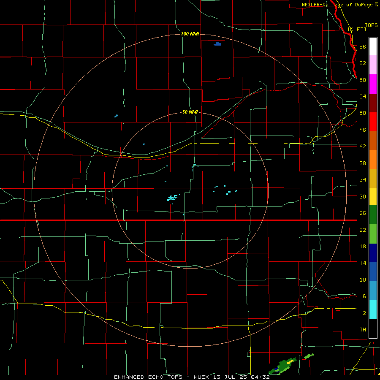Click the '22' legend value
Screen dimensions: 380x380
point(363,230)
